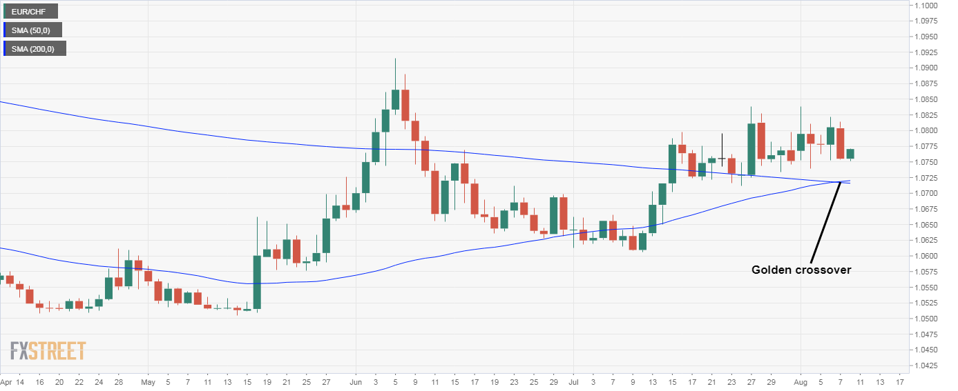
Task: Click the 1.1000 price axis label
Action: tap(924, 6)
